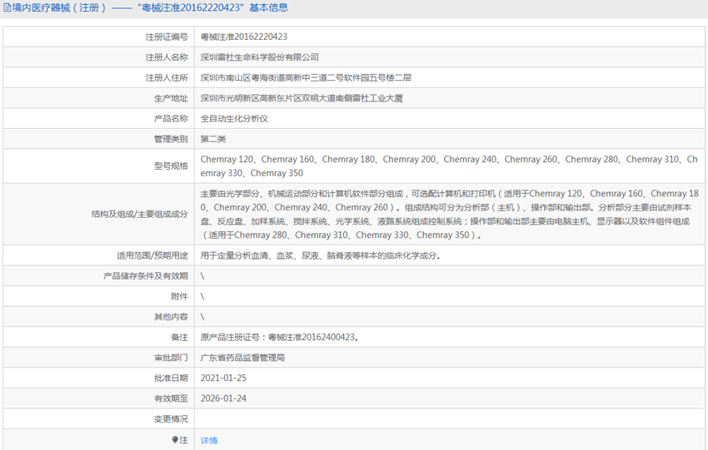Click the 注册证编号 label
Viewport: 708px width, 450px height.
(x=167, y=37)
